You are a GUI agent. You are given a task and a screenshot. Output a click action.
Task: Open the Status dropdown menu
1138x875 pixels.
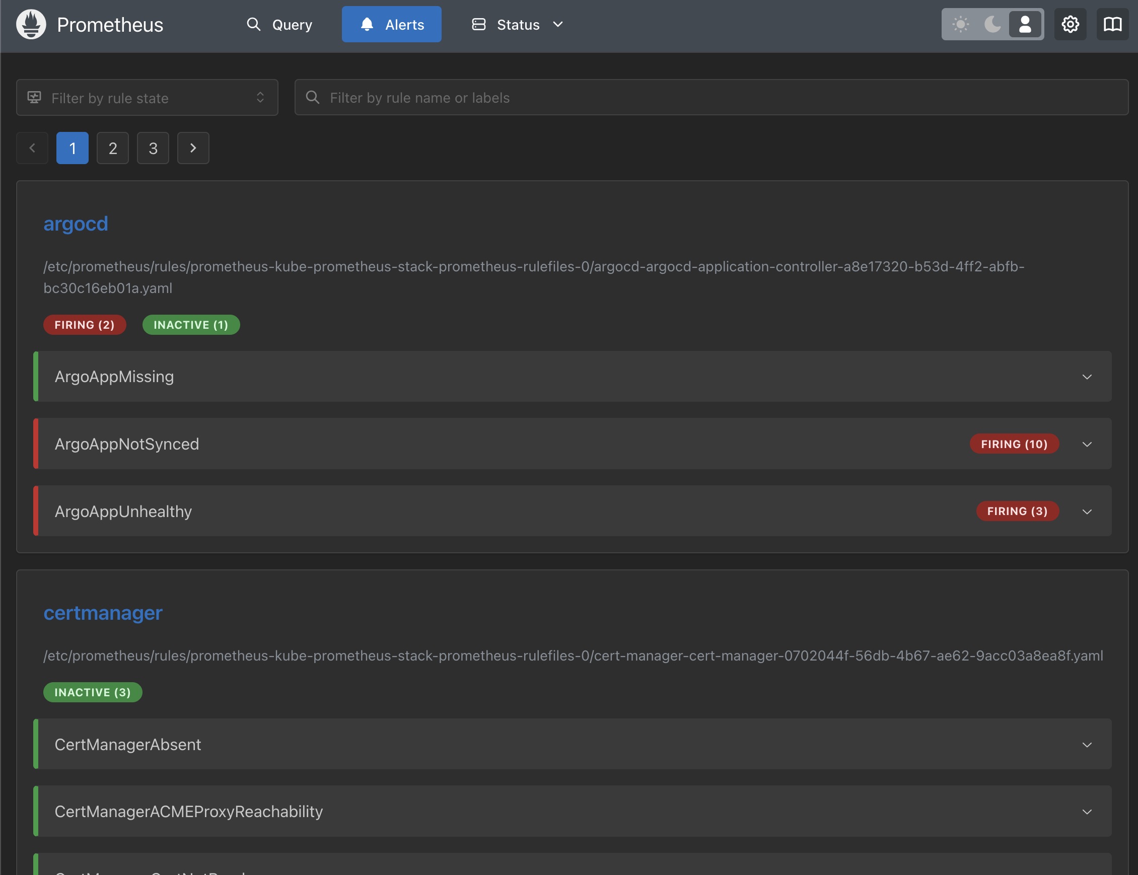[558, 24]
